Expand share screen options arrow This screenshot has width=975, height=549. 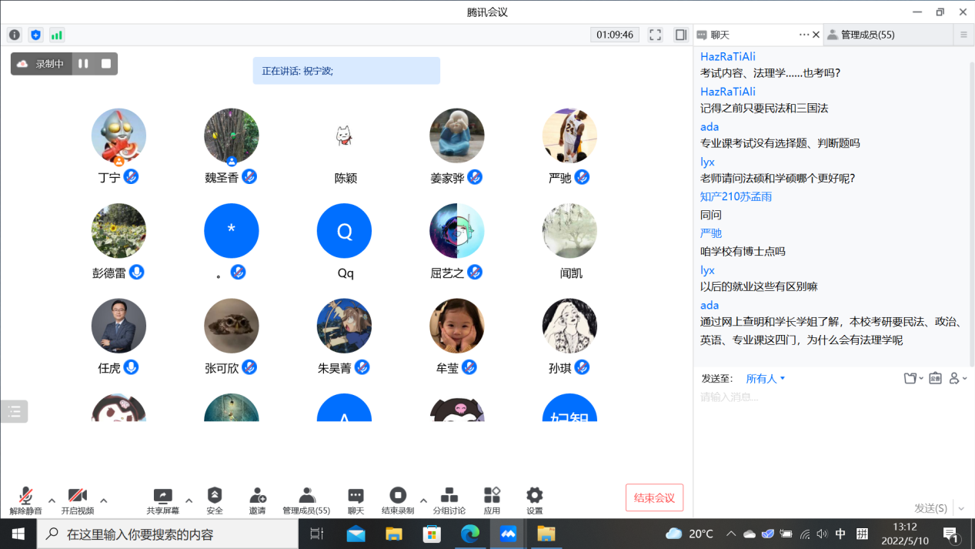click(189, 500)
